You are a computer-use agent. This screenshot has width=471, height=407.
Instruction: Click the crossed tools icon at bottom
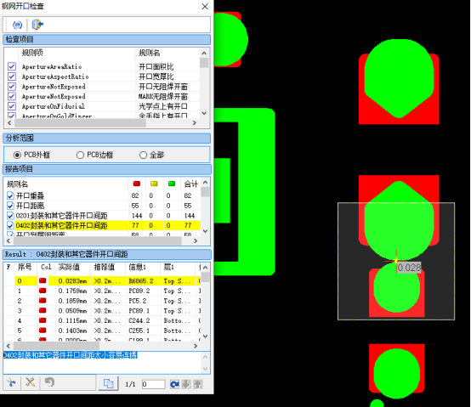(30, 382)
